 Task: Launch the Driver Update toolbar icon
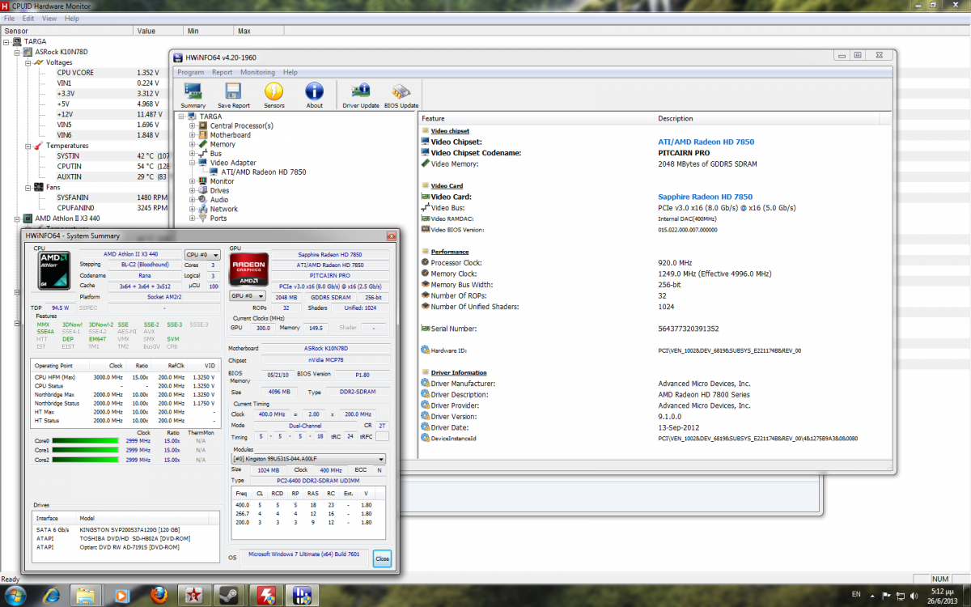tap(361, 95)
